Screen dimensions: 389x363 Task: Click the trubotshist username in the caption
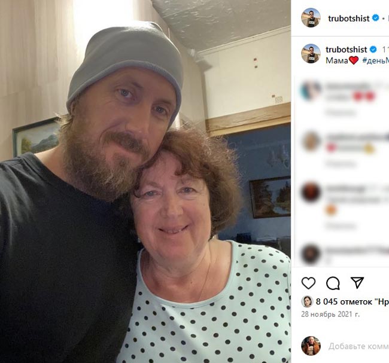coord(347,49)
